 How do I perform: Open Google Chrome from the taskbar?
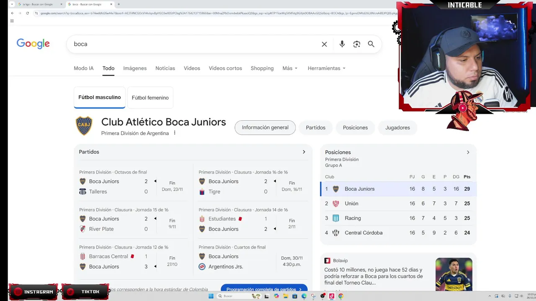pyautogui.click(x=341, y=296)
